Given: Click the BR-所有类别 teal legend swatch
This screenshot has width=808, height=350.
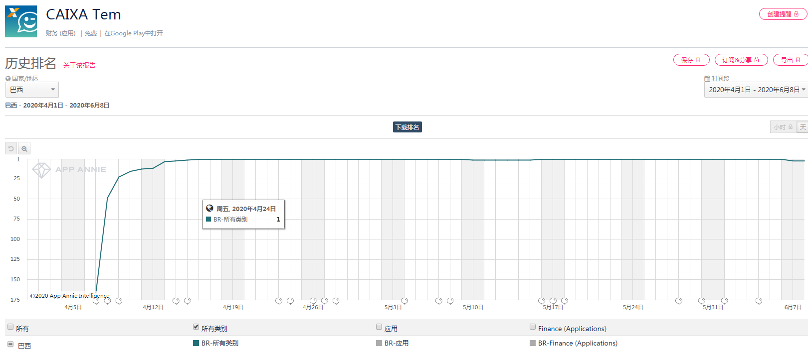Looking at the screenshot, I should click(196, 343).
